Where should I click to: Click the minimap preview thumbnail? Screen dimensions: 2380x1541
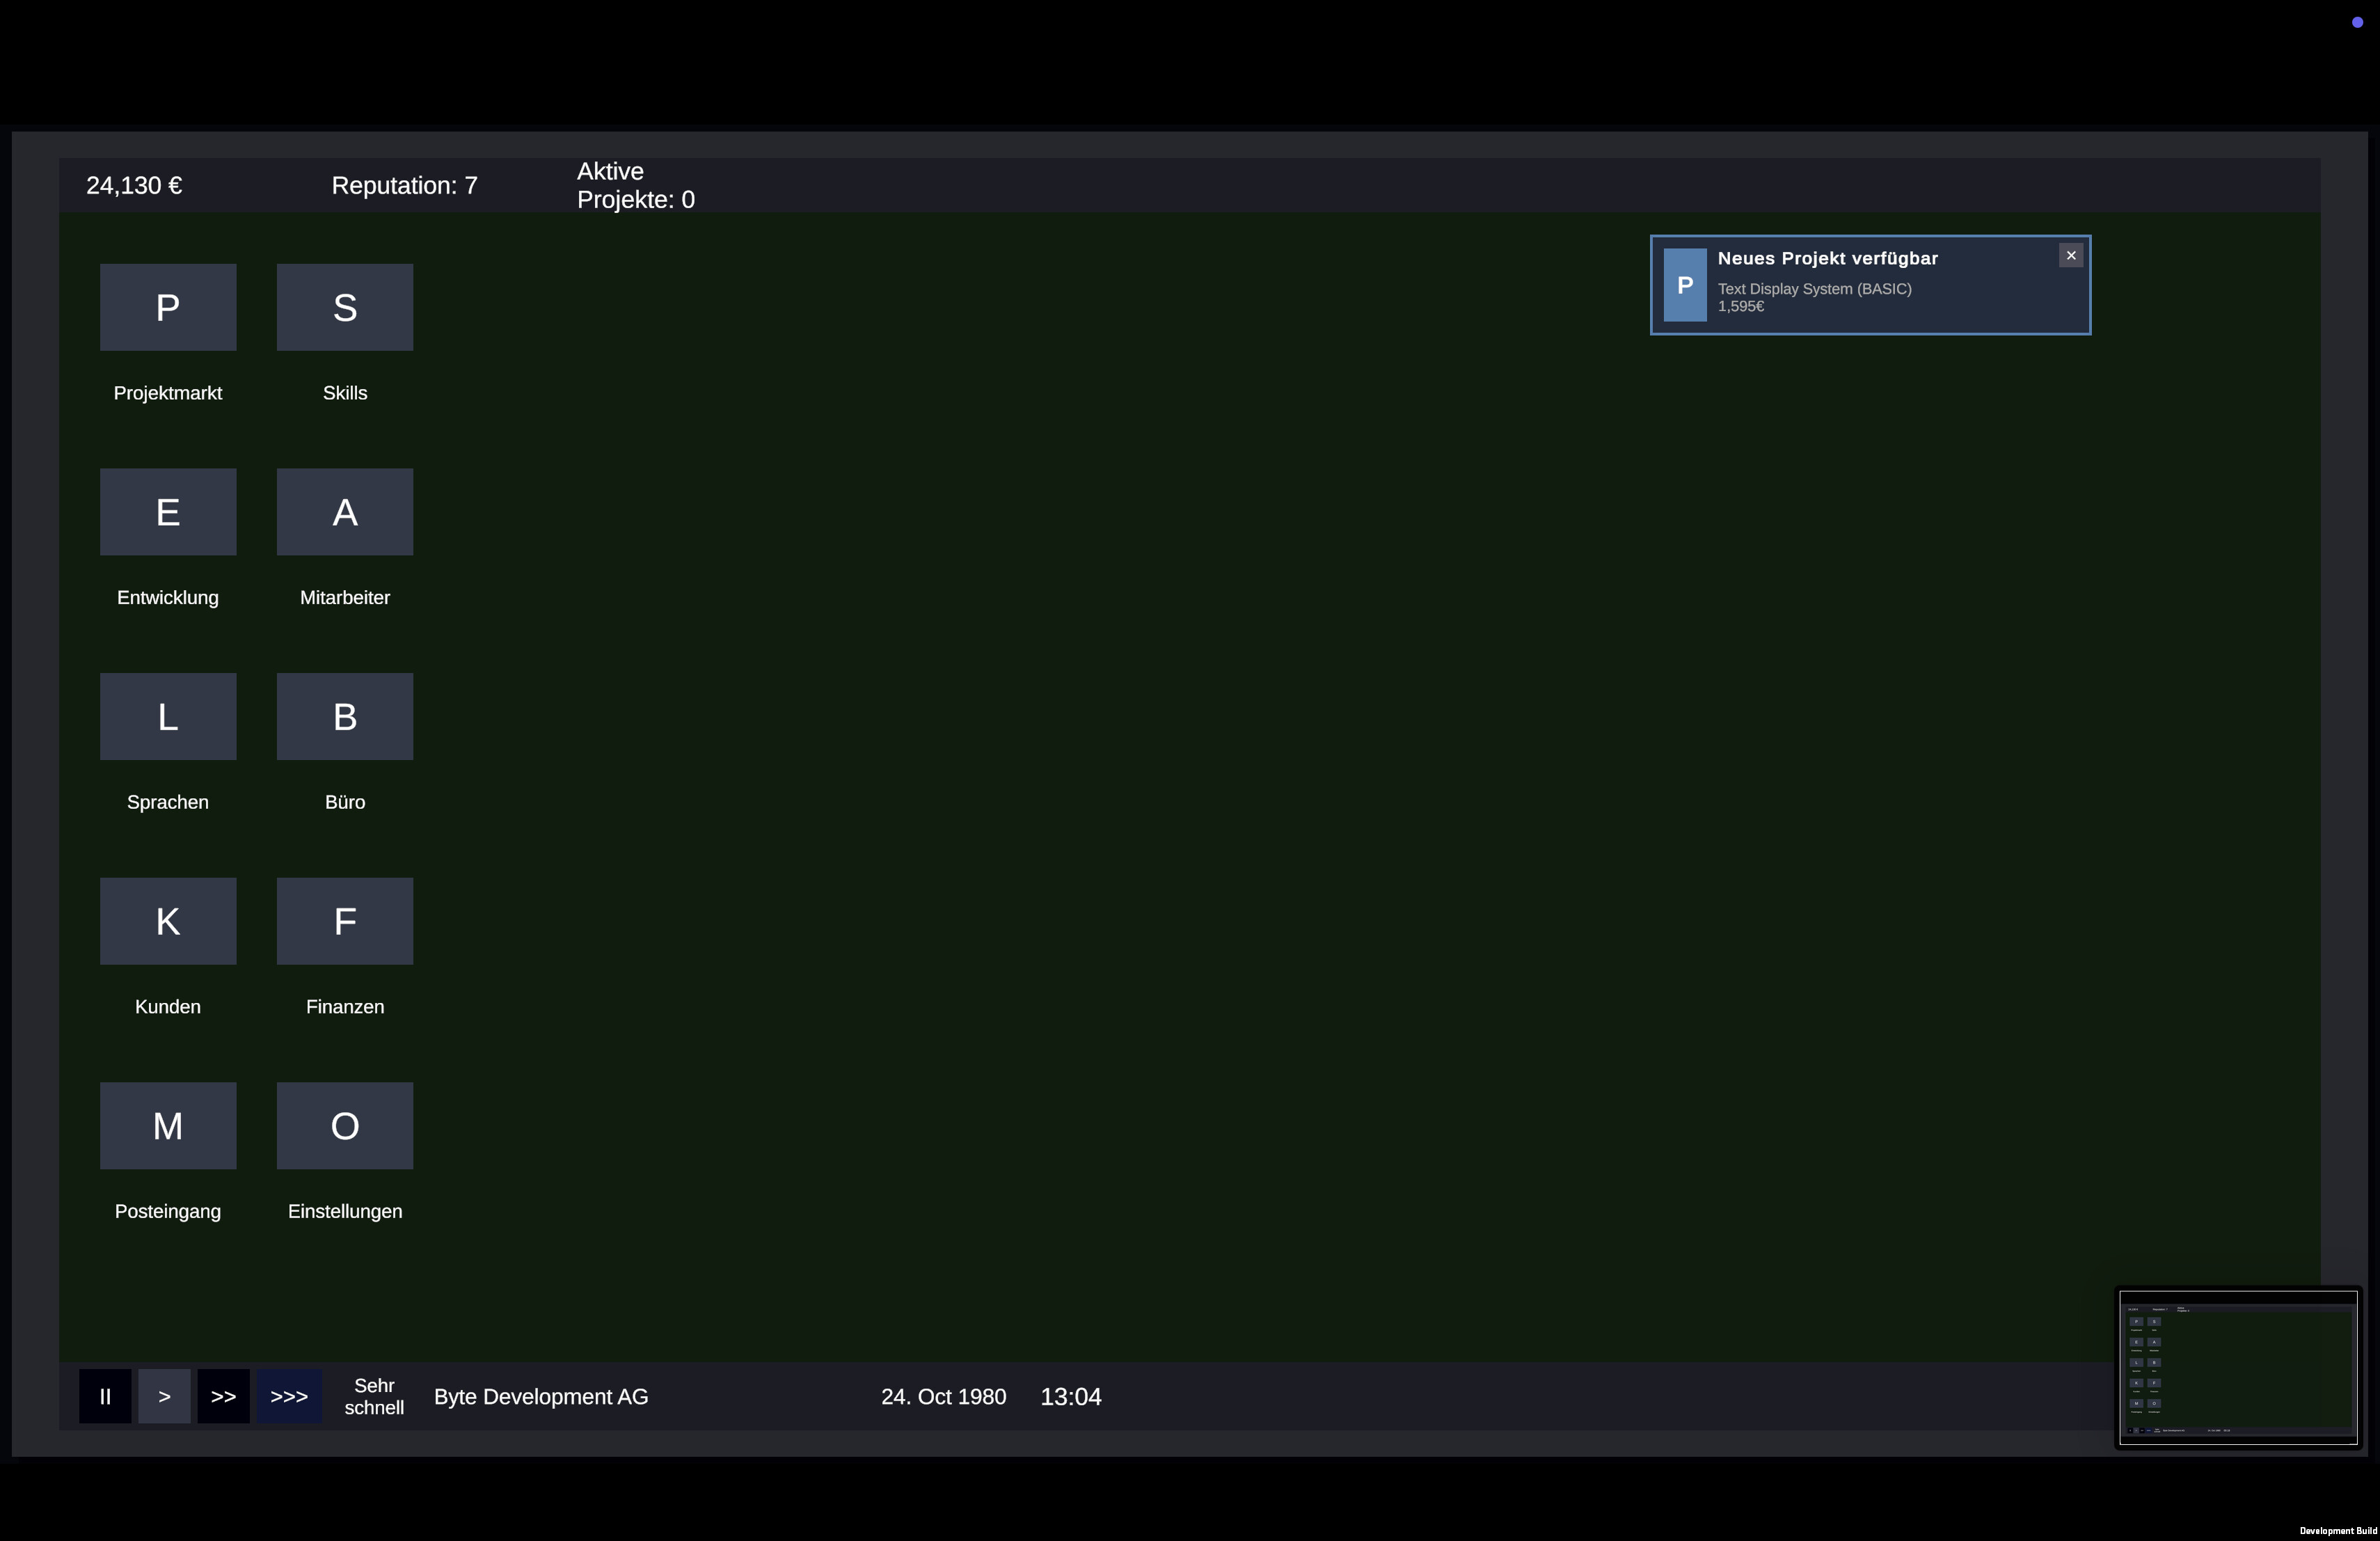tap(2238, 1366)
